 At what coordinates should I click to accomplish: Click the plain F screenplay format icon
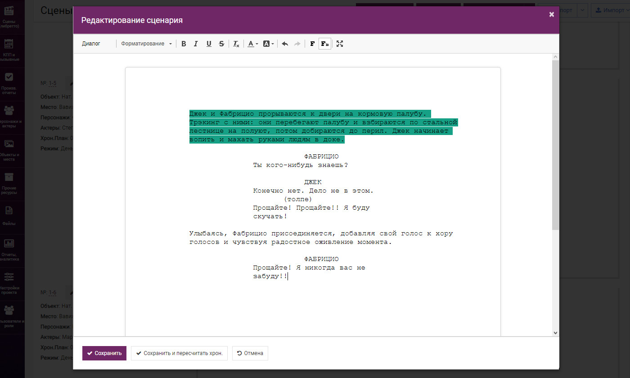[312, 44]
